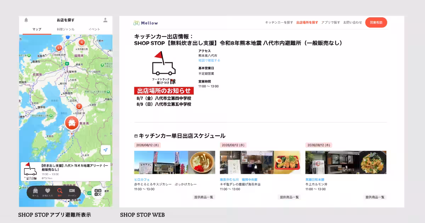Go to ホーム in the bottom navigation
The height and width of the screenshot is (223, 425).
click(35, 192)
